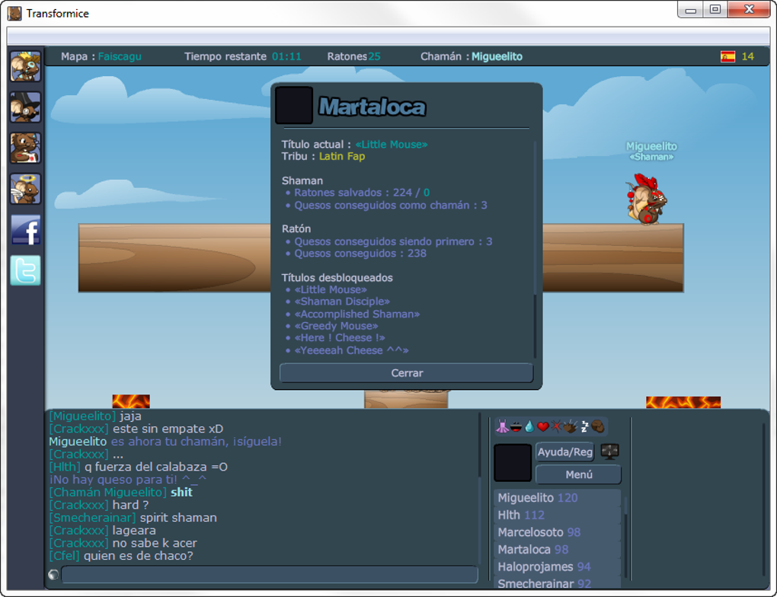Select «Greedy Mouse» unlocked title
The height and width of the screenshot is (597, 777).
click(336, 326)
